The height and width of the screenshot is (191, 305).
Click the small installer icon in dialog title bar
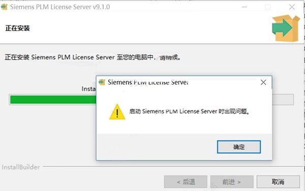(102, 82)
